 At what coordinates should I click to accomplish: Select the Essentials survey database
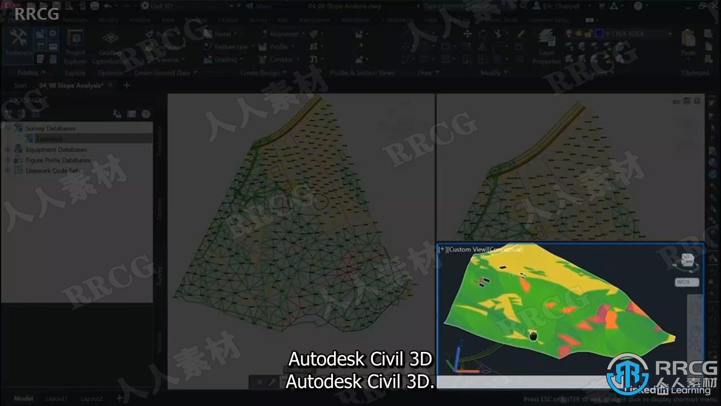49,139
